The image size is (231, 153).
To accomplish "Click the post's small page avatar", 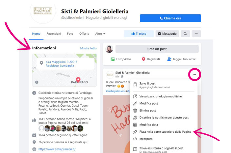I will [x=110, y=75].
